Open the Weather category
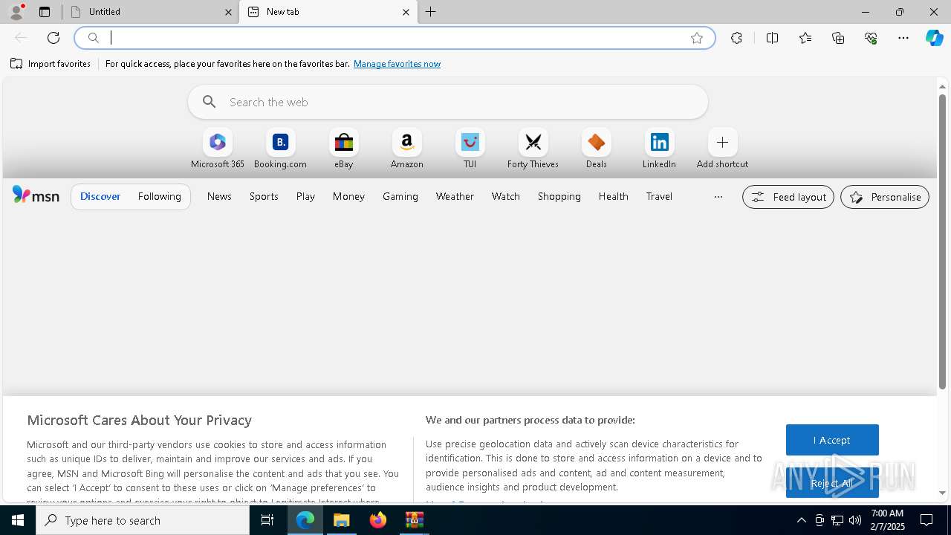 coord(455,196)
